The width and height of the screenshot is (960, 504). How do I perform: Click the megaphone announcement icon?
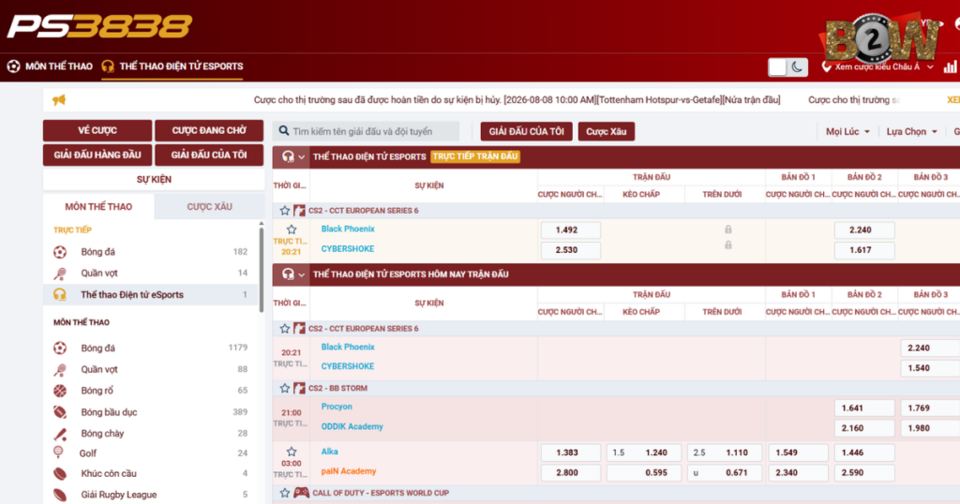59,99
